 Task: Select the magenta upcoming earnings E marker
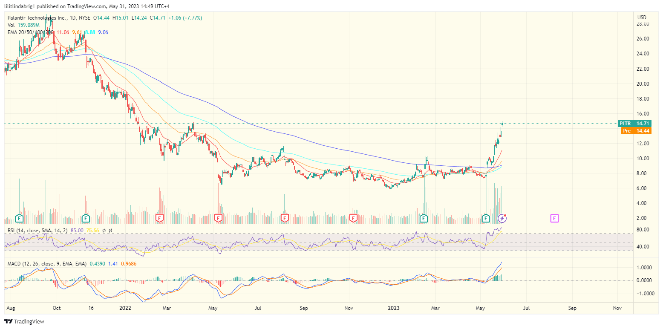[554, 218]
